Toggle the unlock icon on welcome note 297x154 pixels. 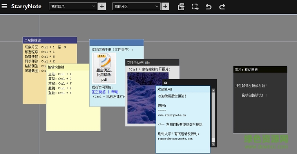point(165,82)
